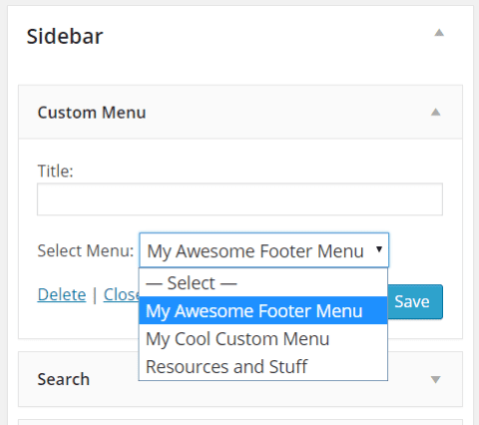The height and width of the screenshot is (425, 479).
Task: Choose Resources and Stuff from list
Action: [263, 366]
